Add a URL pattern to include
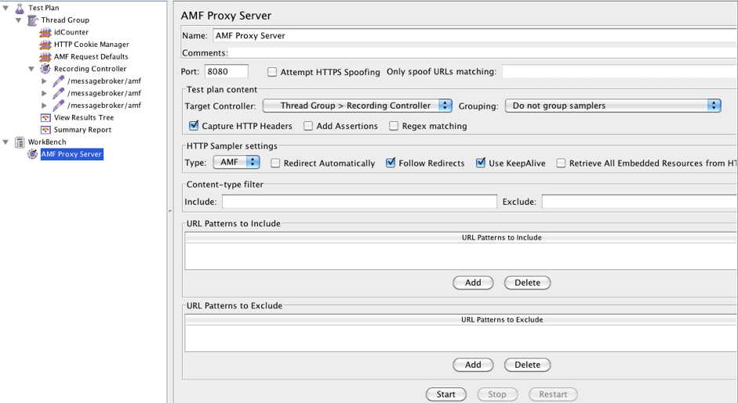 [x=473, y=282]
